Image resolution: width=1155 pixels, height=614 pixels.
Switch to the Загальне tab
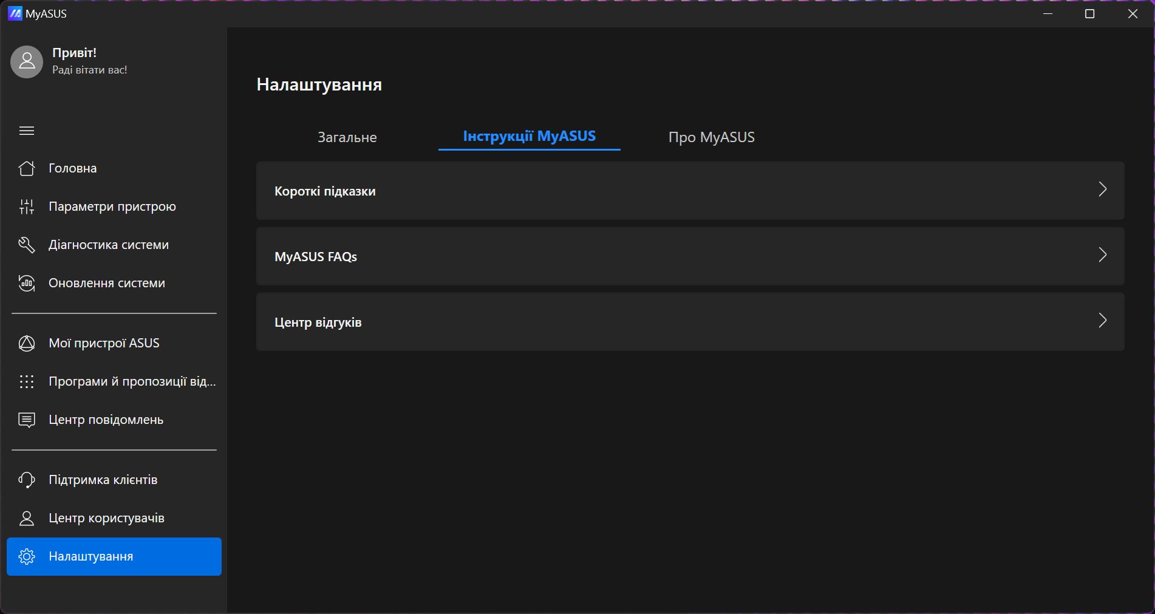(347, 137)
